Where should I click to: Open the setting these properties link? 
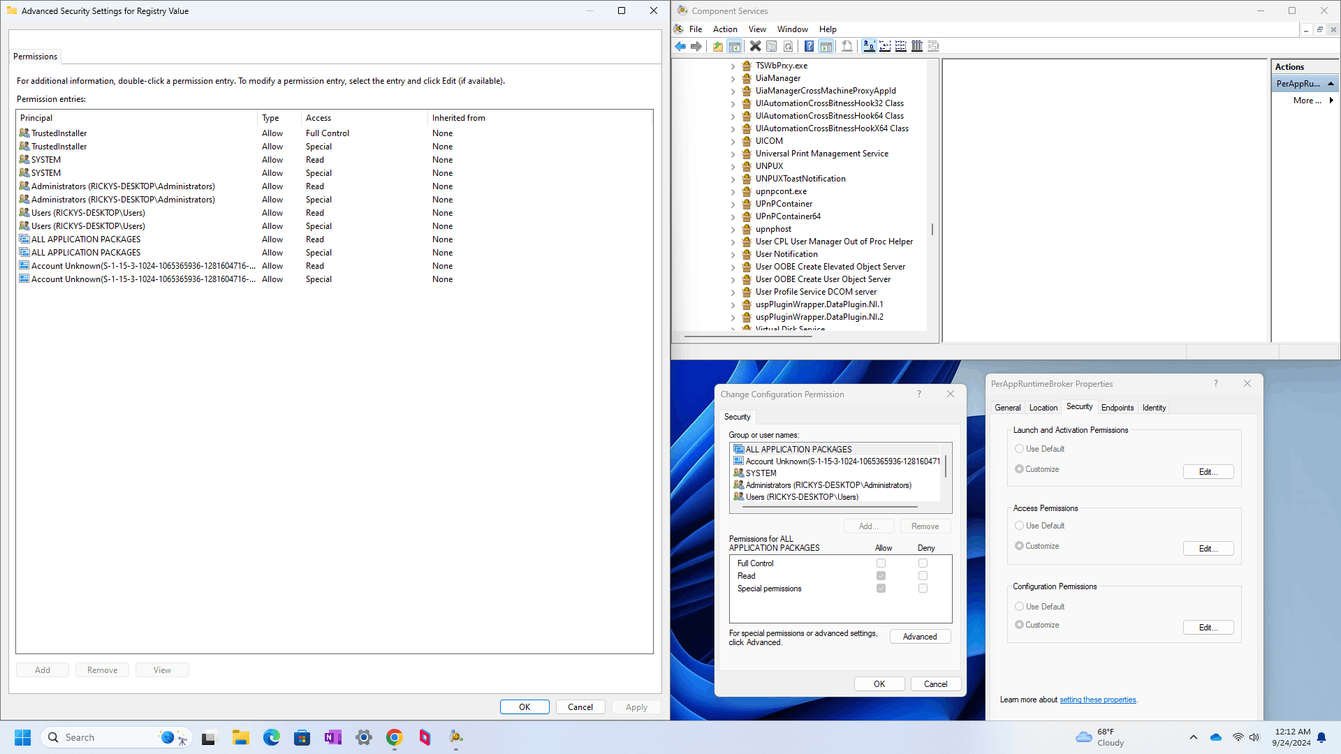(1097, 700)
